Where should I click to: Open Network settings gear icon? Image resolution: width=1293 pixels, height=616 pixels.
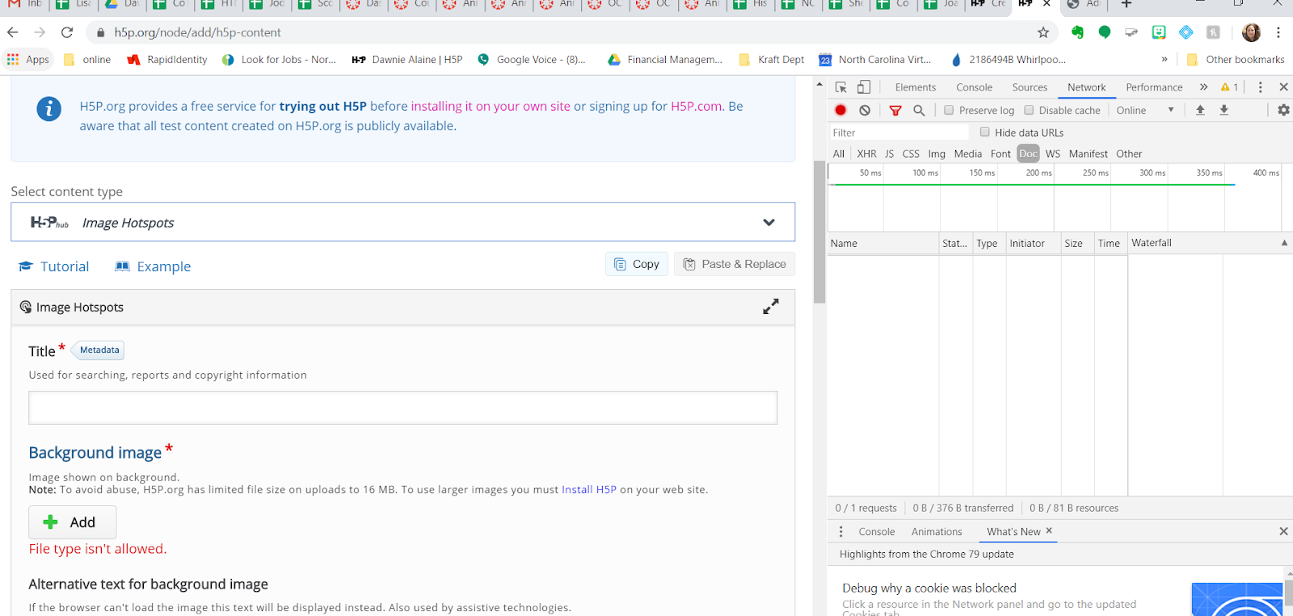1283,110
